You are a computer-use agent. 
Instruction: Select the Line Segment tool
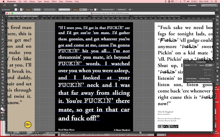point(2,36)
